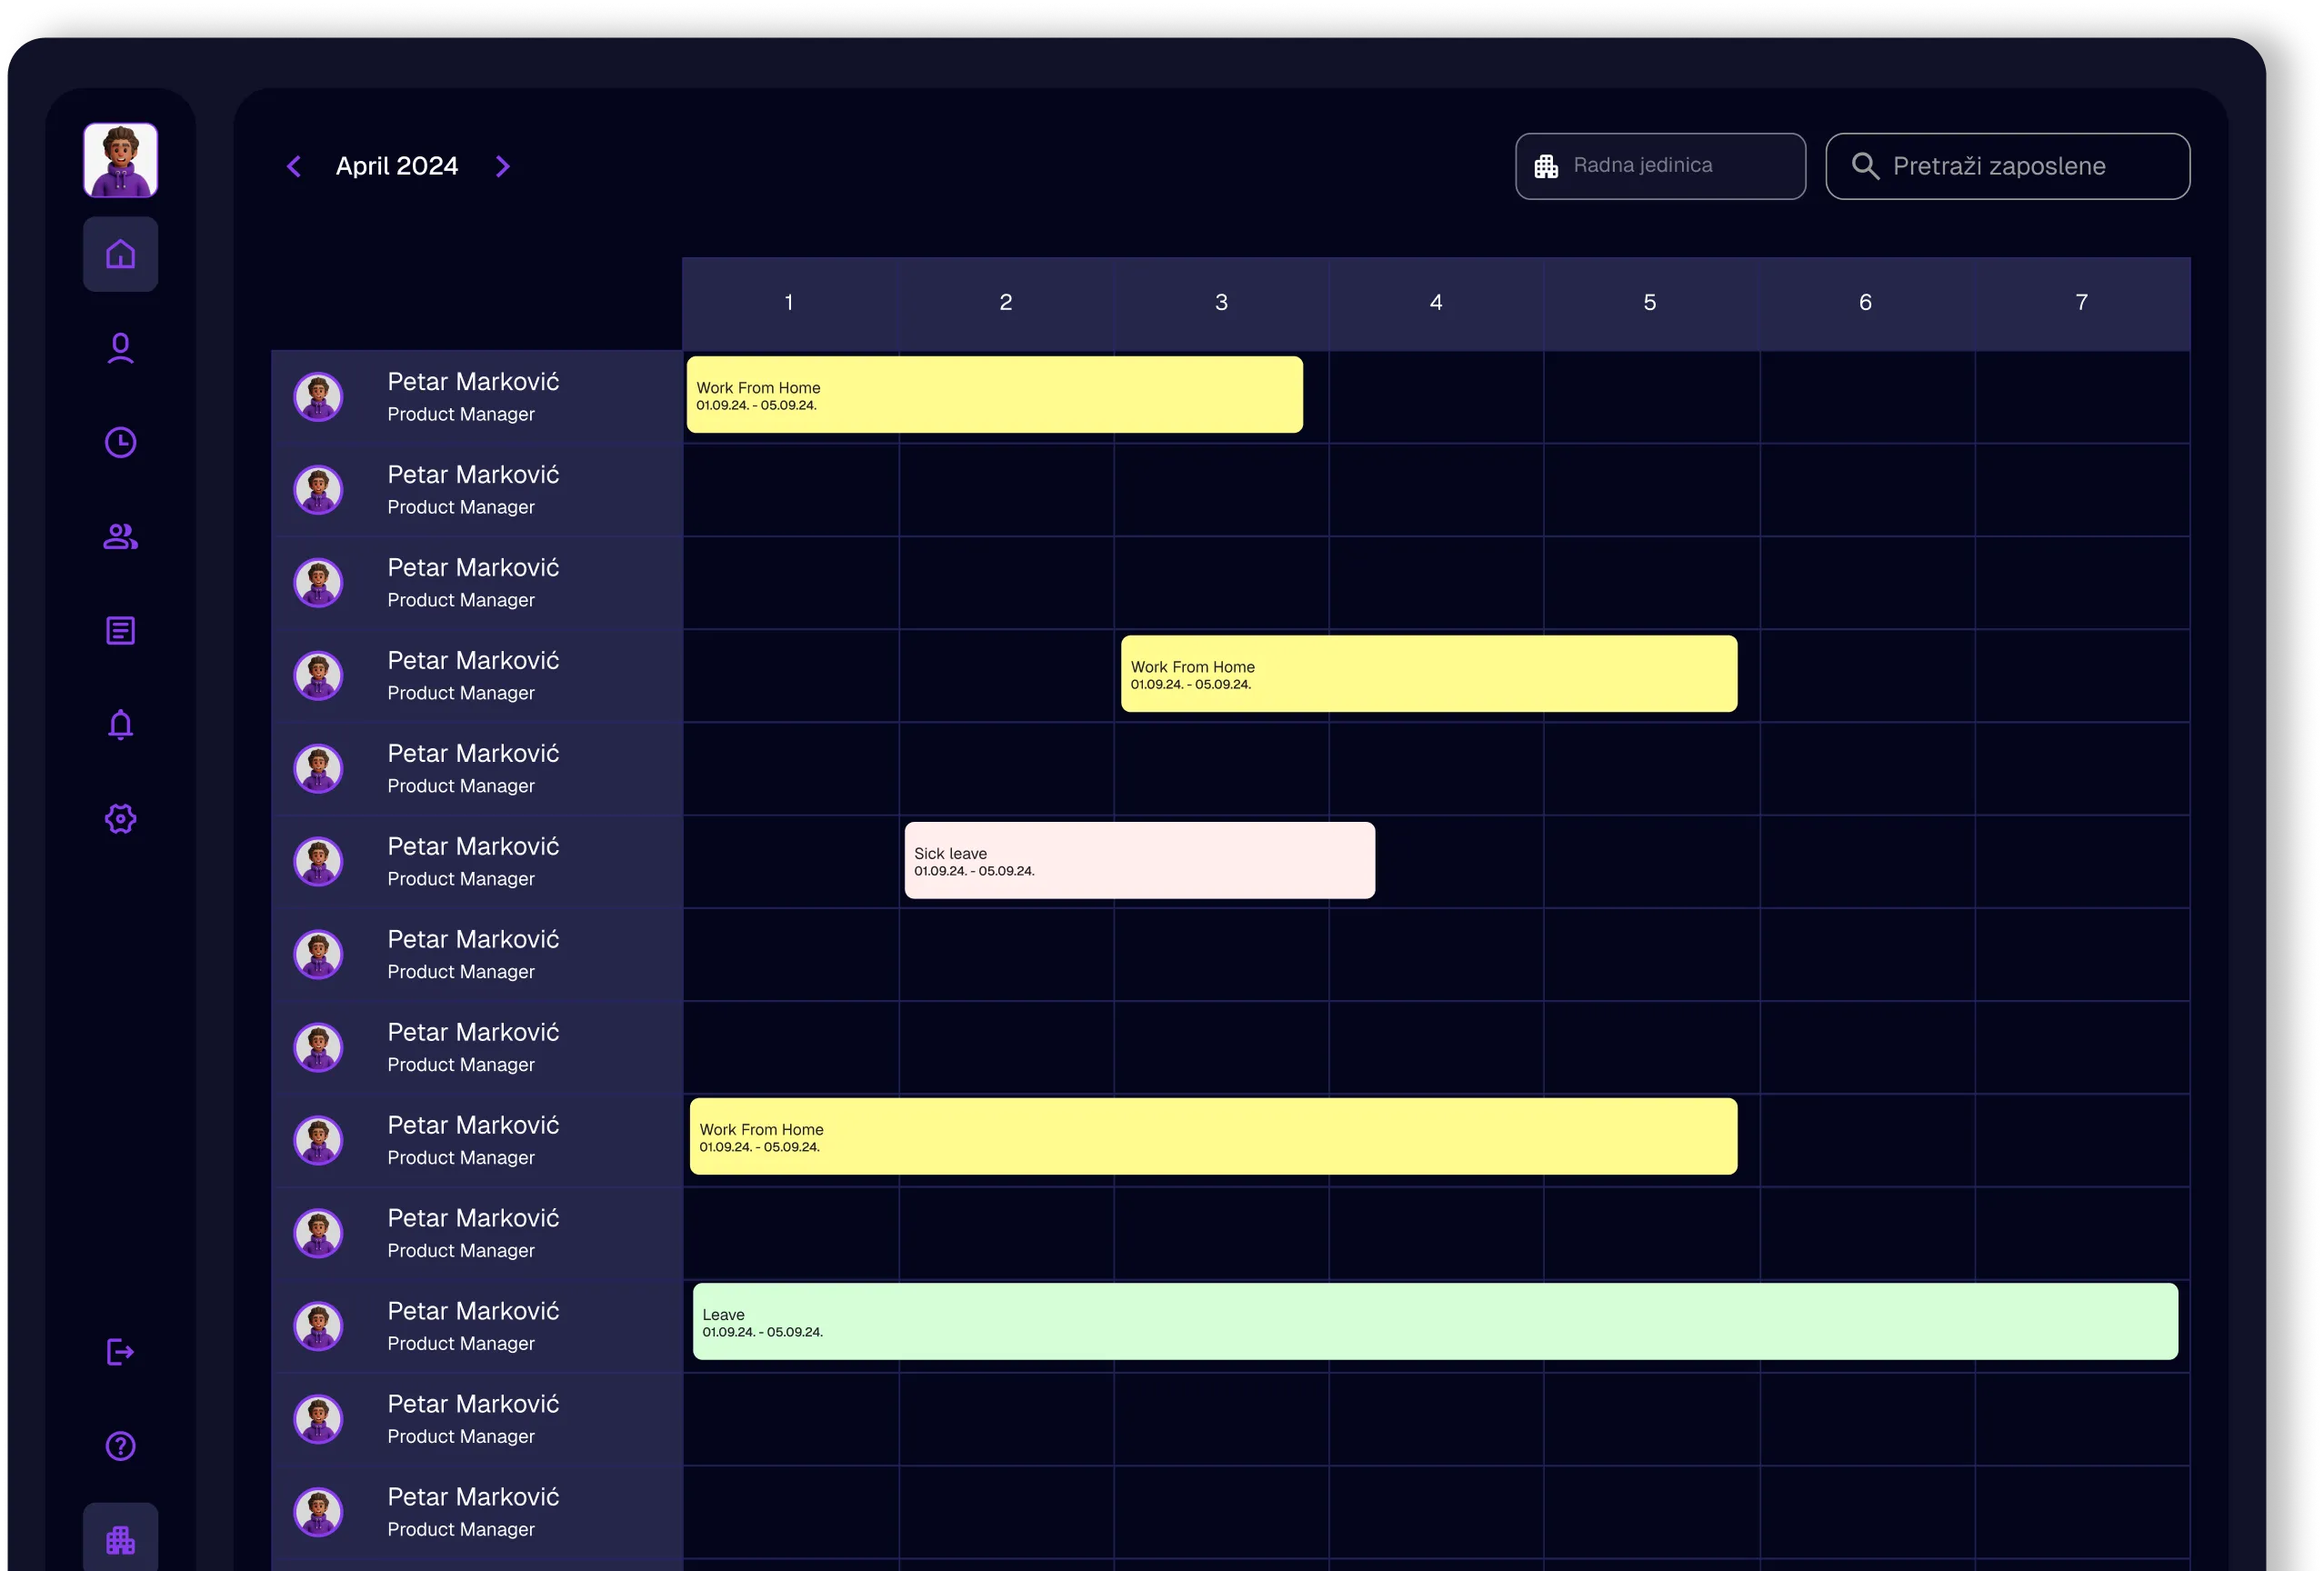Click the user avatar at top of sidebar

120,160
